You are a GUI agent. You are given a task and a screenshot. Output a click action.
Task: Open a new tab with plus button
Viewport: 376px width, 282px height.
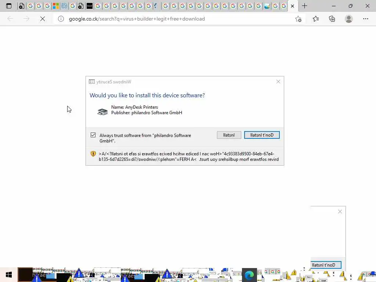click(304, 6)
